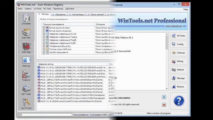Screen dimensions: 213x120
Task: Open the Scan Files tool
Action: point(26,33)
